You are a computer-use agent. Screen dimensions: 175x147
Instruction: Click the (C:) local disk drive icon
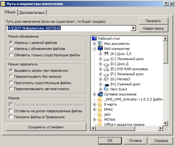(106, 59)
